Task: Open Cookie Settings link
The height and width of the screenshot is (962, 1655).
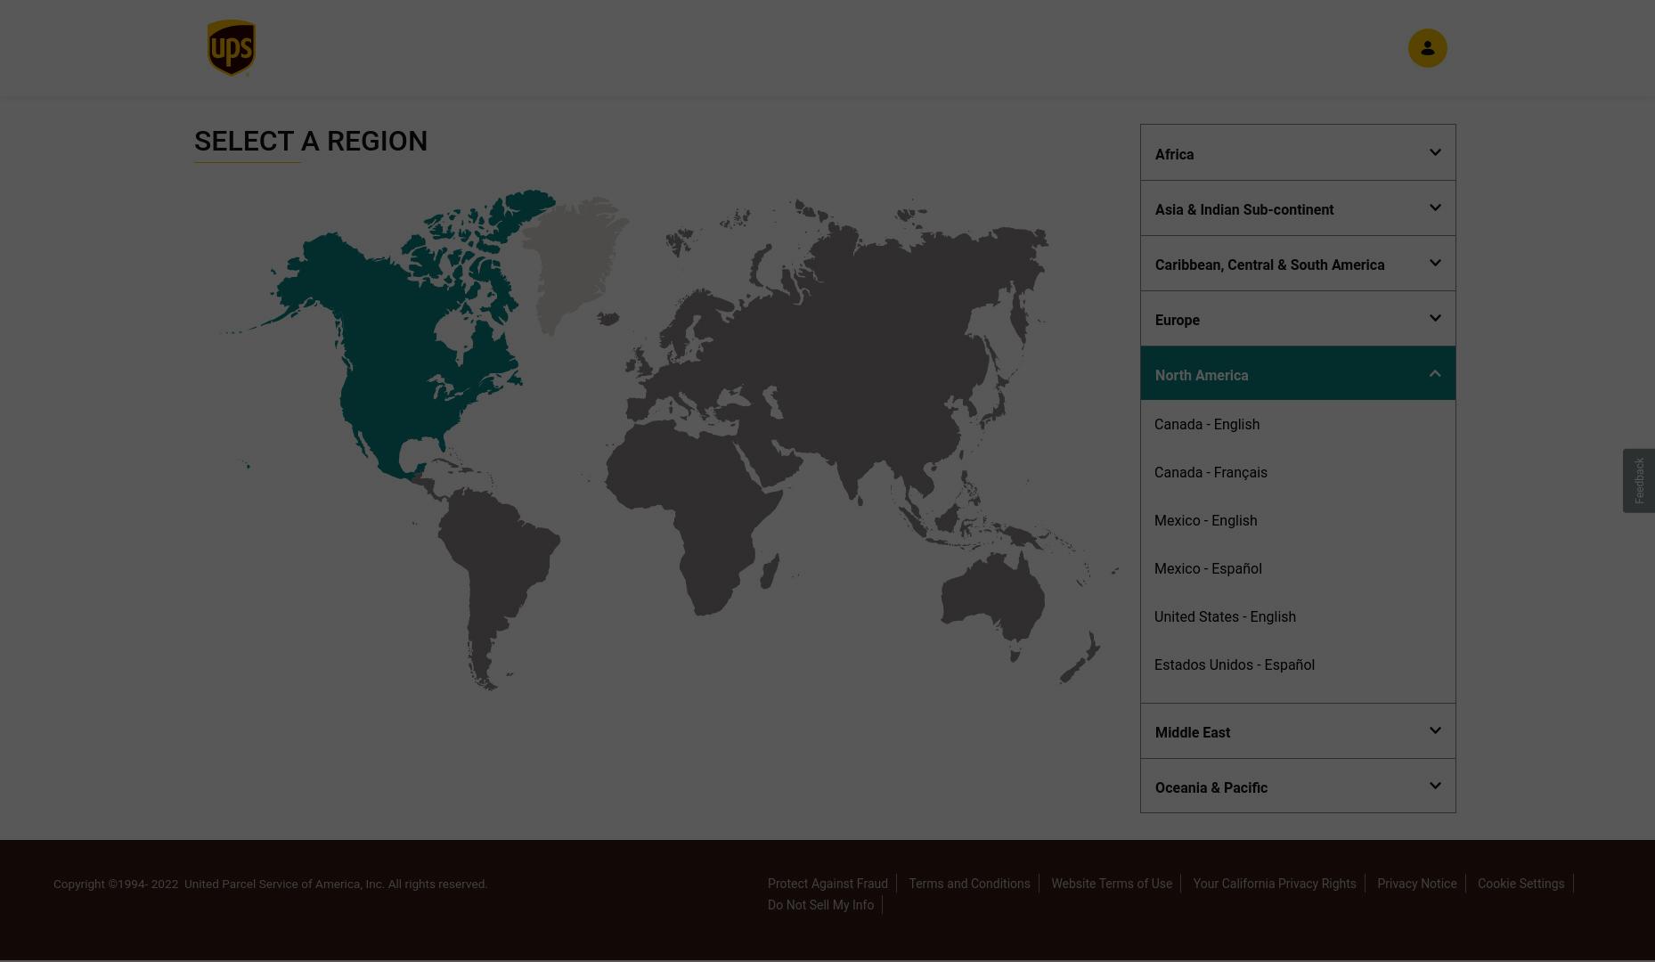Action: (1520, 884)
